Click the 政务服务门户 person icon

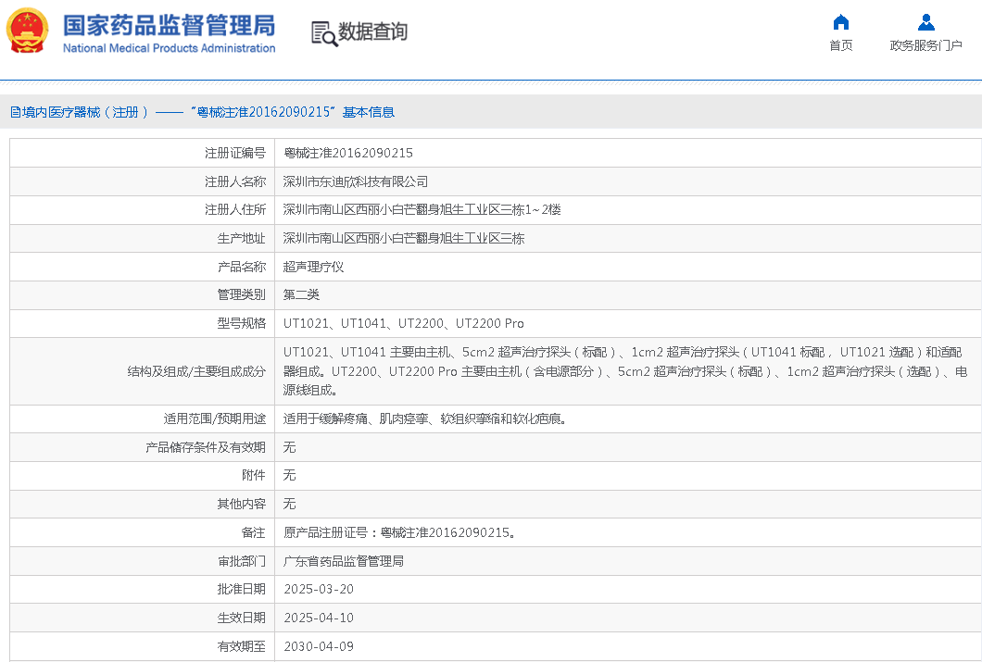point(925,22)
